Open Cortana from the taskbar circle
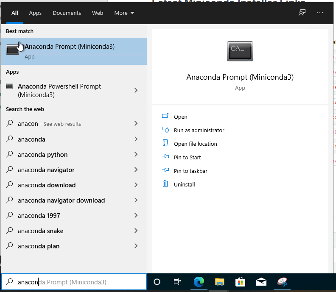The width and height of the screenshot is (336, 292). 157,282
